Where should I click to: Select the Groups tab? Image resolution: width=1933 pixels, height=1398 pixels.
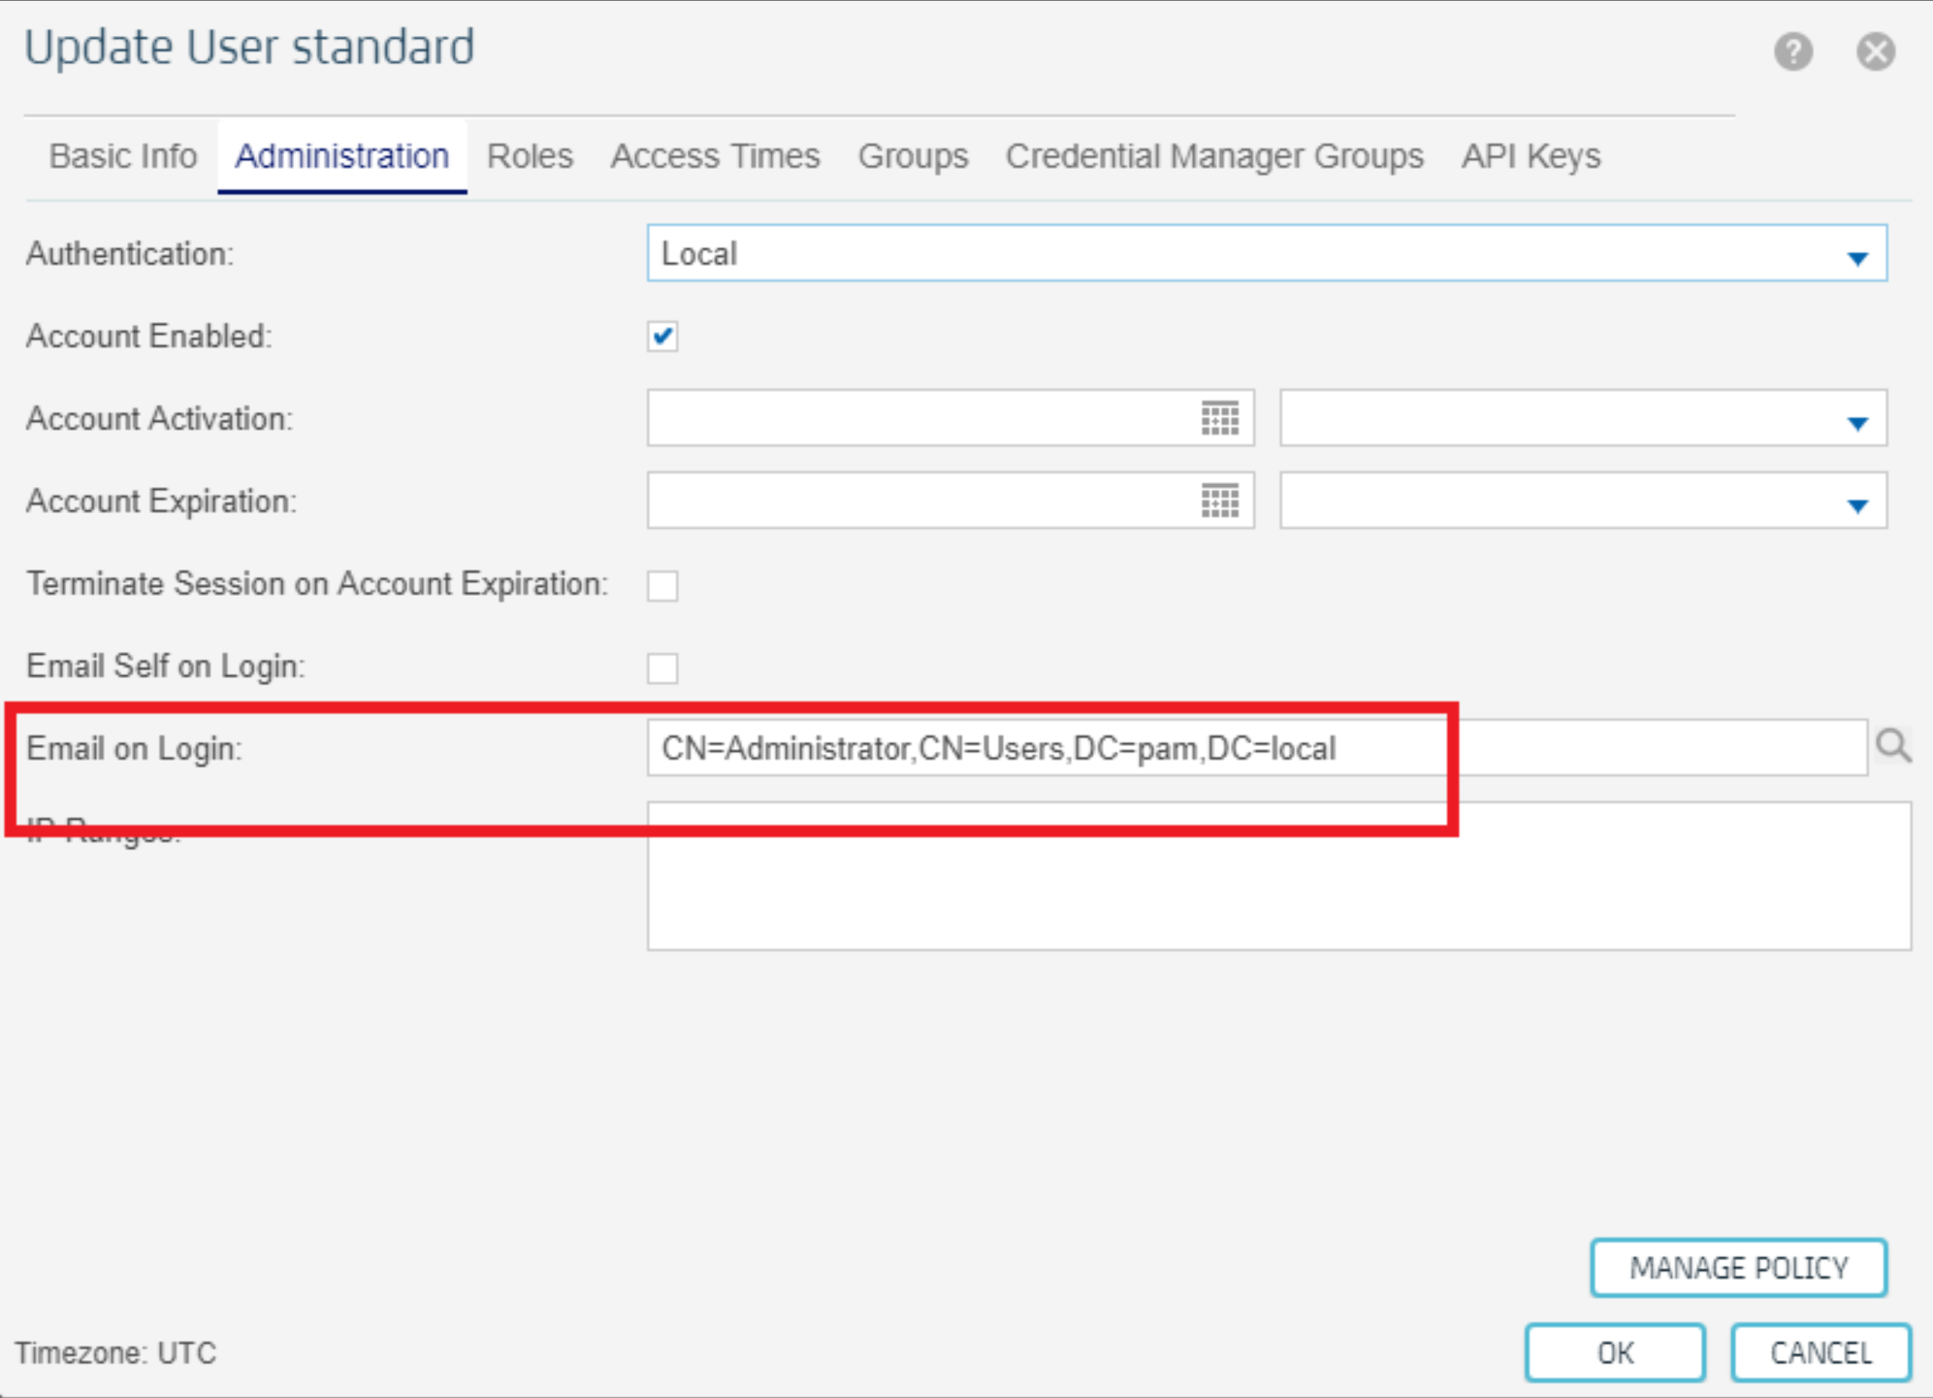913,156
